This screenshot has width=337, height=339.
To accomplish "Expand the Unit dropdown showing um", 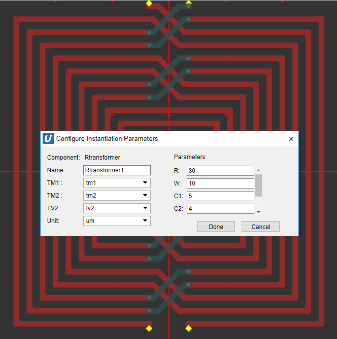I will (x=117, y=221).
